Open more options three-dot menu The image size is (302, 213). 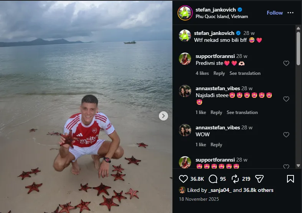[290, 13]
